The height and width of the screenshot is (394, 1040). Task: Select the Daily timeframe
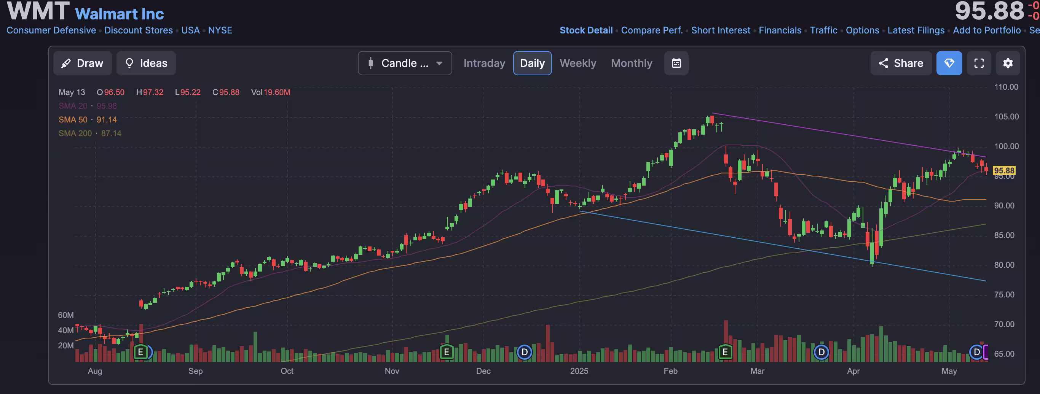tap(532, 63)
